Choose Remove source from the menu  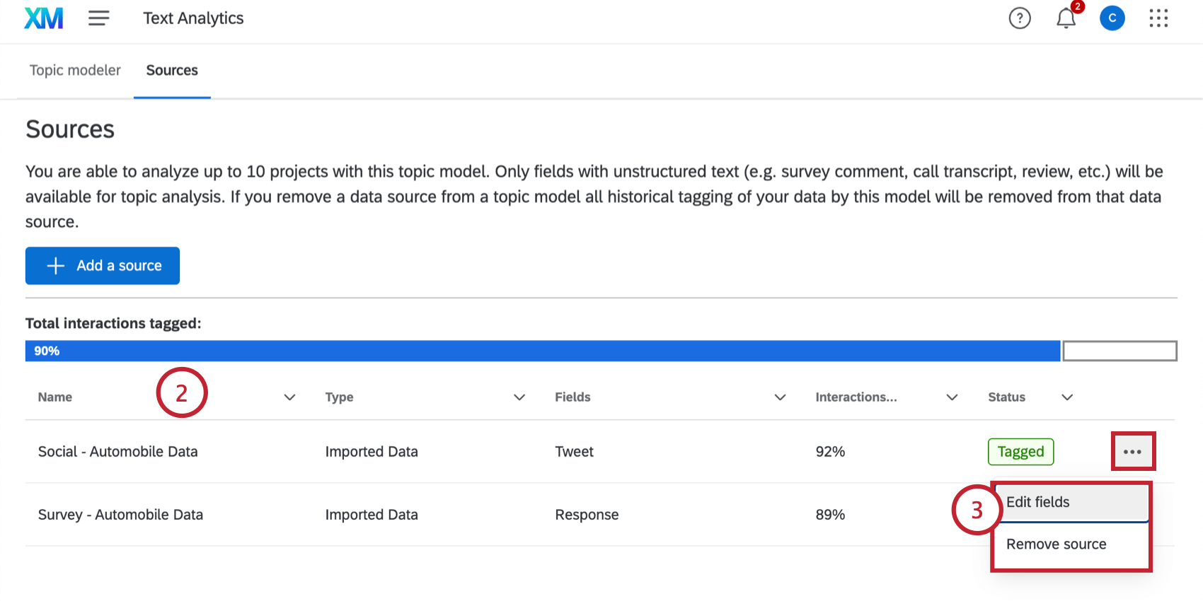click(x=1057, y=544)
